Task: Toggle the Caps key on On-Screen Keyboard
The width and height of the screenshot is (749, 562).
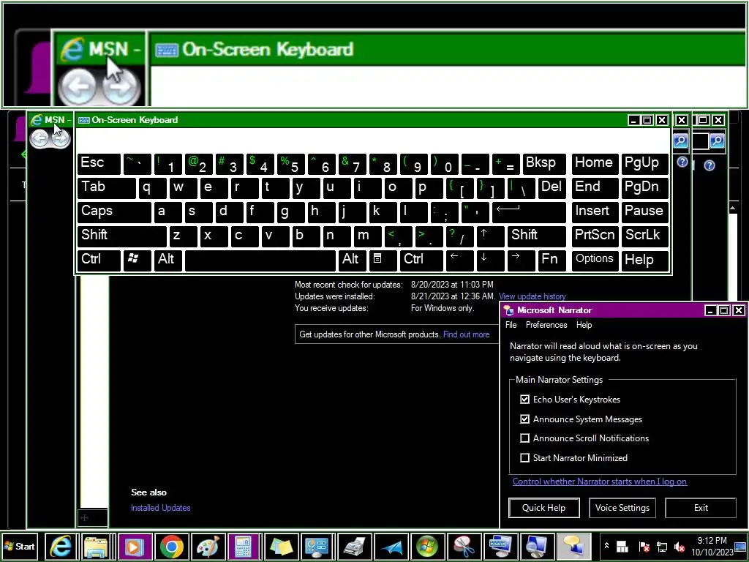Action: pyautogui.click(x=114, y=211)
